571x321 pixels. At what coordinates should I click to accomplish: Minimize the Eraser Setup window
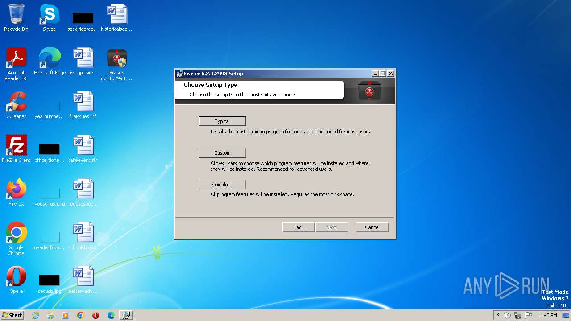coord(375,74)
